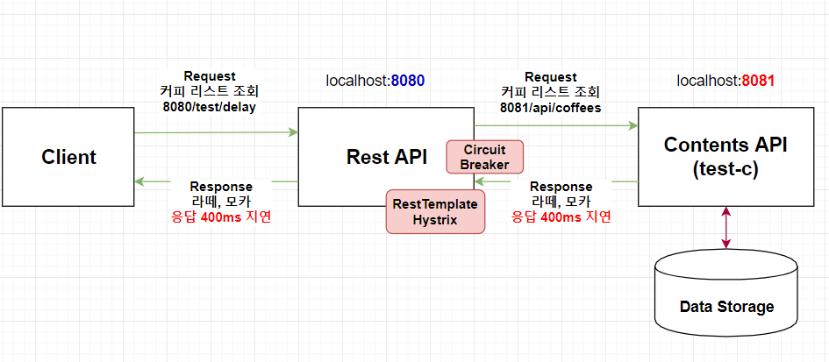This screenshot has height=362, width=829.
Task: Select the red delay text under Contents API response
Action: [561, 217]
